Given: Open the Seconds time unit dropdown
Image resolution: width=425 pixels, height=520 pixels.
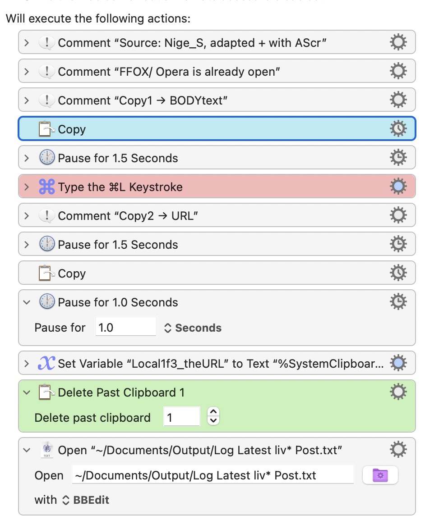Looking at the screenshot, I should (193, 328).
